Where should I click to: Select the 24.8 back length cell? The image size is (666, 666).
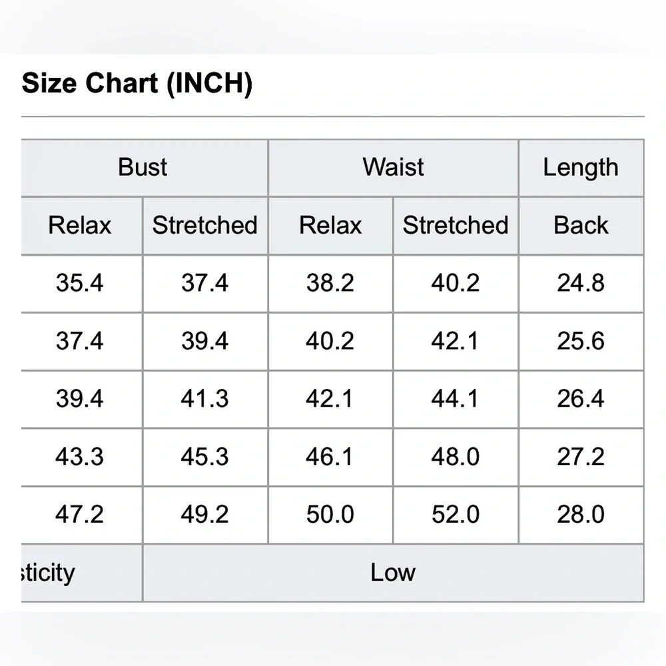tap(581, 283)
